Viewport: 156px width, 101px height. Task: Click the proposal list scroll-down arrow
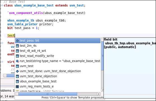tap(102, 90)
